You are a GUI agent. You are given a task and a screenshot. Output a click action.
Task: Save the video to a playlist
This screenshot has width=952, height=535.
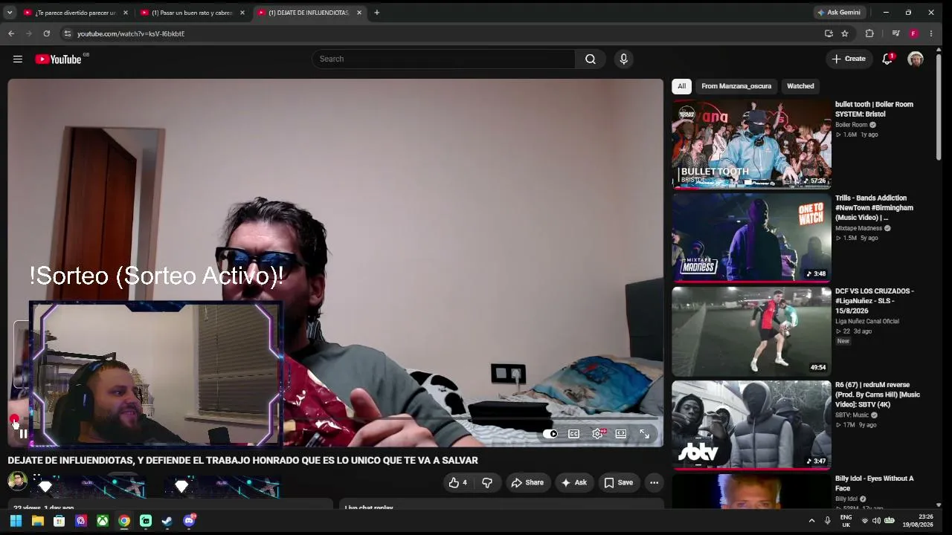coord(618,483)
